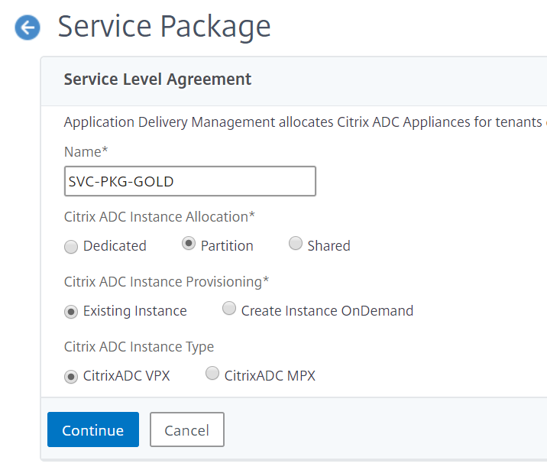Select CitrixADC VPX instance type
This screenshot has width=547, height=470.
[x=71, y=377]
